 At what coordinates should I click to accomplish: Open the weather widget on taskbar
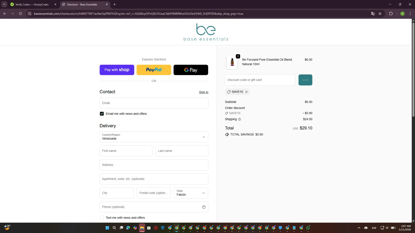(7, 227)
